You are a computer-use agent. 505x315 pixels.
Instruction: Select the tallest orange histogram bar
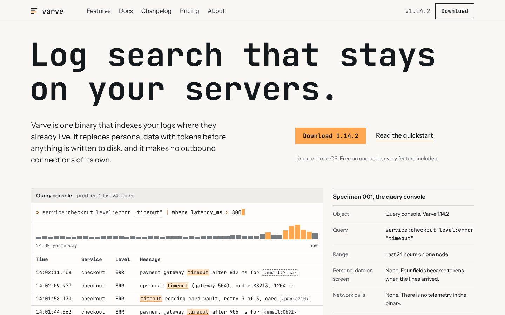click(297, 232)
